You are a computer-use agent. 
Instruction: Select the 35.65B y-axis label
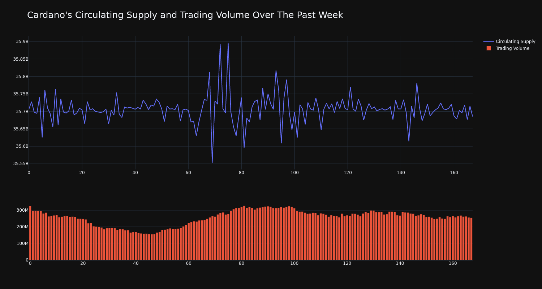point(21,129)
